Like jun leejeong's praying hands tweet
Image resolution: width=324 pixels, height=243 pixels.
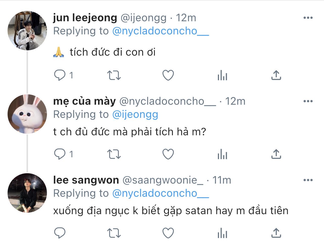(168, 75)
